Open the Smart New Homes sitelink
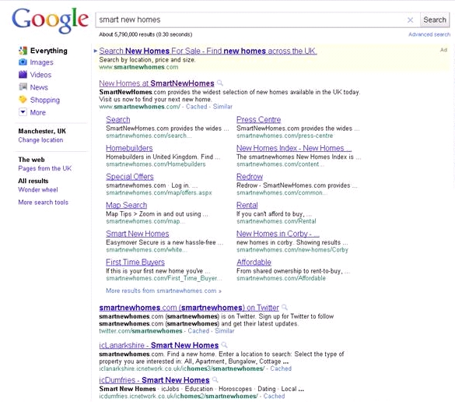 point(137,234)
